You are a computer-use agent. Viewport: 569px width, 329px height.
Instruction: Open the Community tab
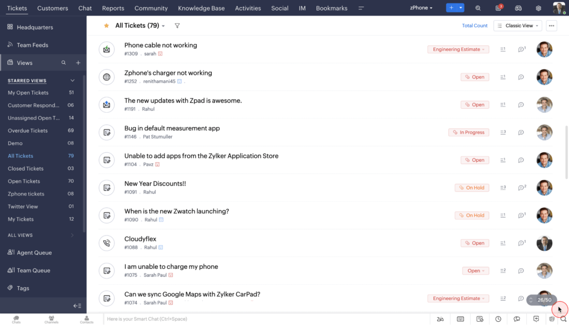[x=151, y=8]
